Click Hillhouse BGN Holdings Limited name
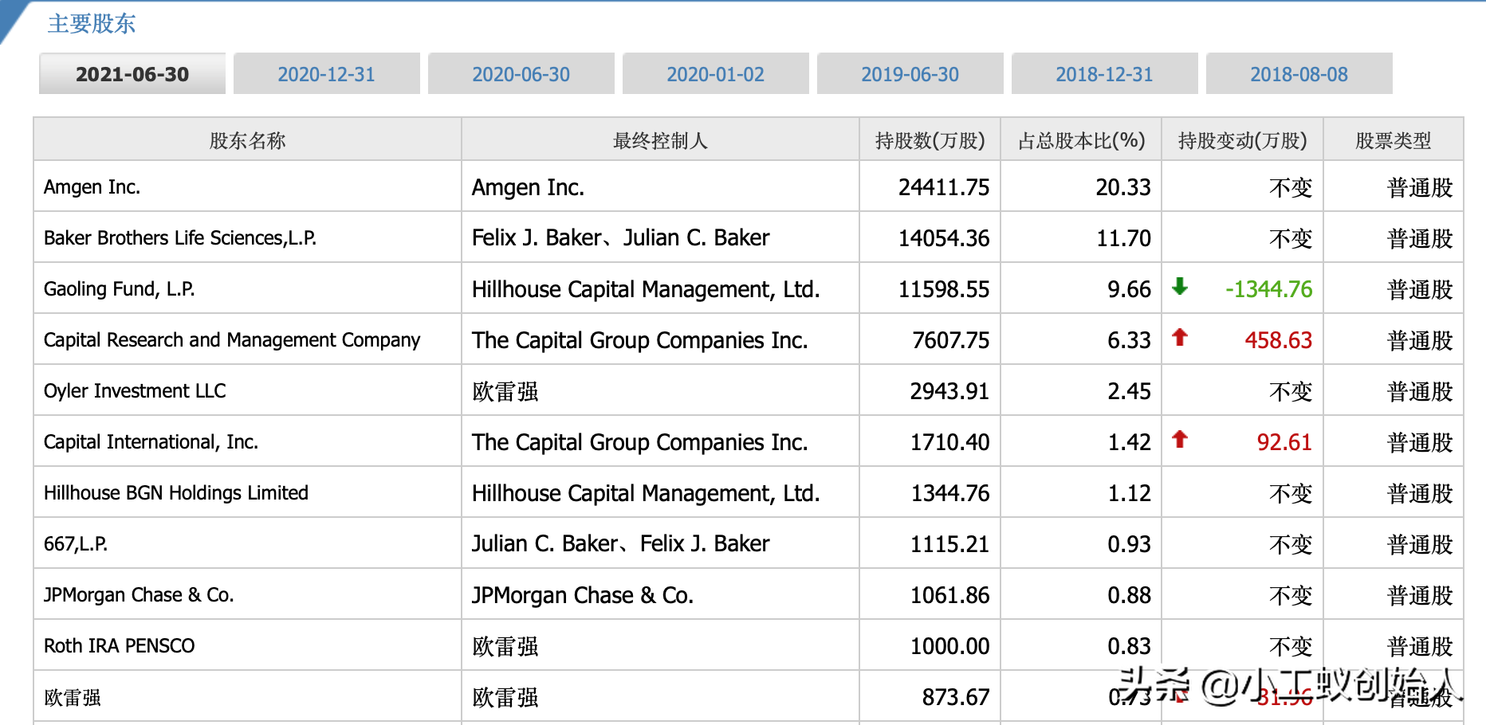Screen dimensions: 1486x725 pos(176,493)
